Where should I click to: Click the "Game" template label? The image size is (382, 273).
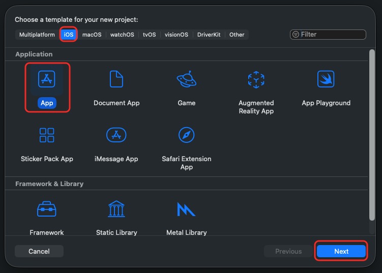[x=186, y=103]
